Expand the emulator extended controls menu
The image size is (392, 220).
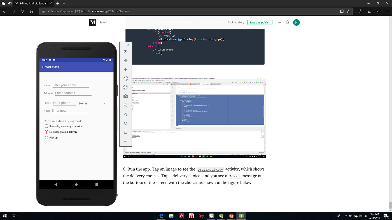click(x=125, y=141)
